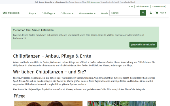Expand the Shop menu
This screenshot has width=170, height=106.
pyautogui.click(x=32, y=13)
